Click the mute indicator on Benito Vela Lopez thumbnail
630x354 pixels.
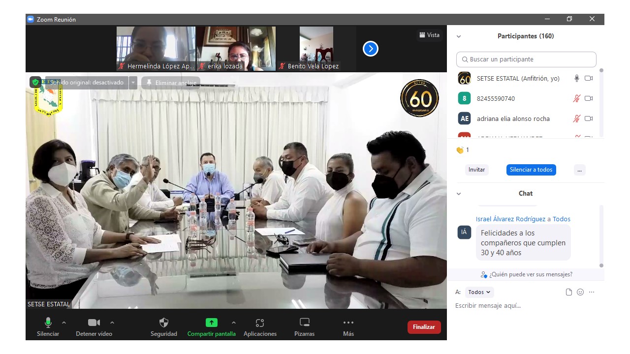pos(283,66)
